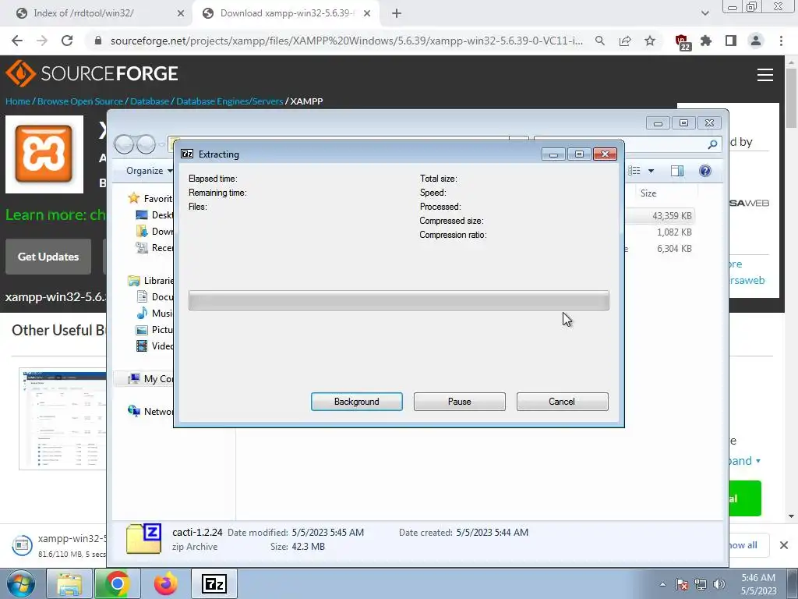Open Firefox from the taskbar
The image size is (798, 599).
(165, 583)
